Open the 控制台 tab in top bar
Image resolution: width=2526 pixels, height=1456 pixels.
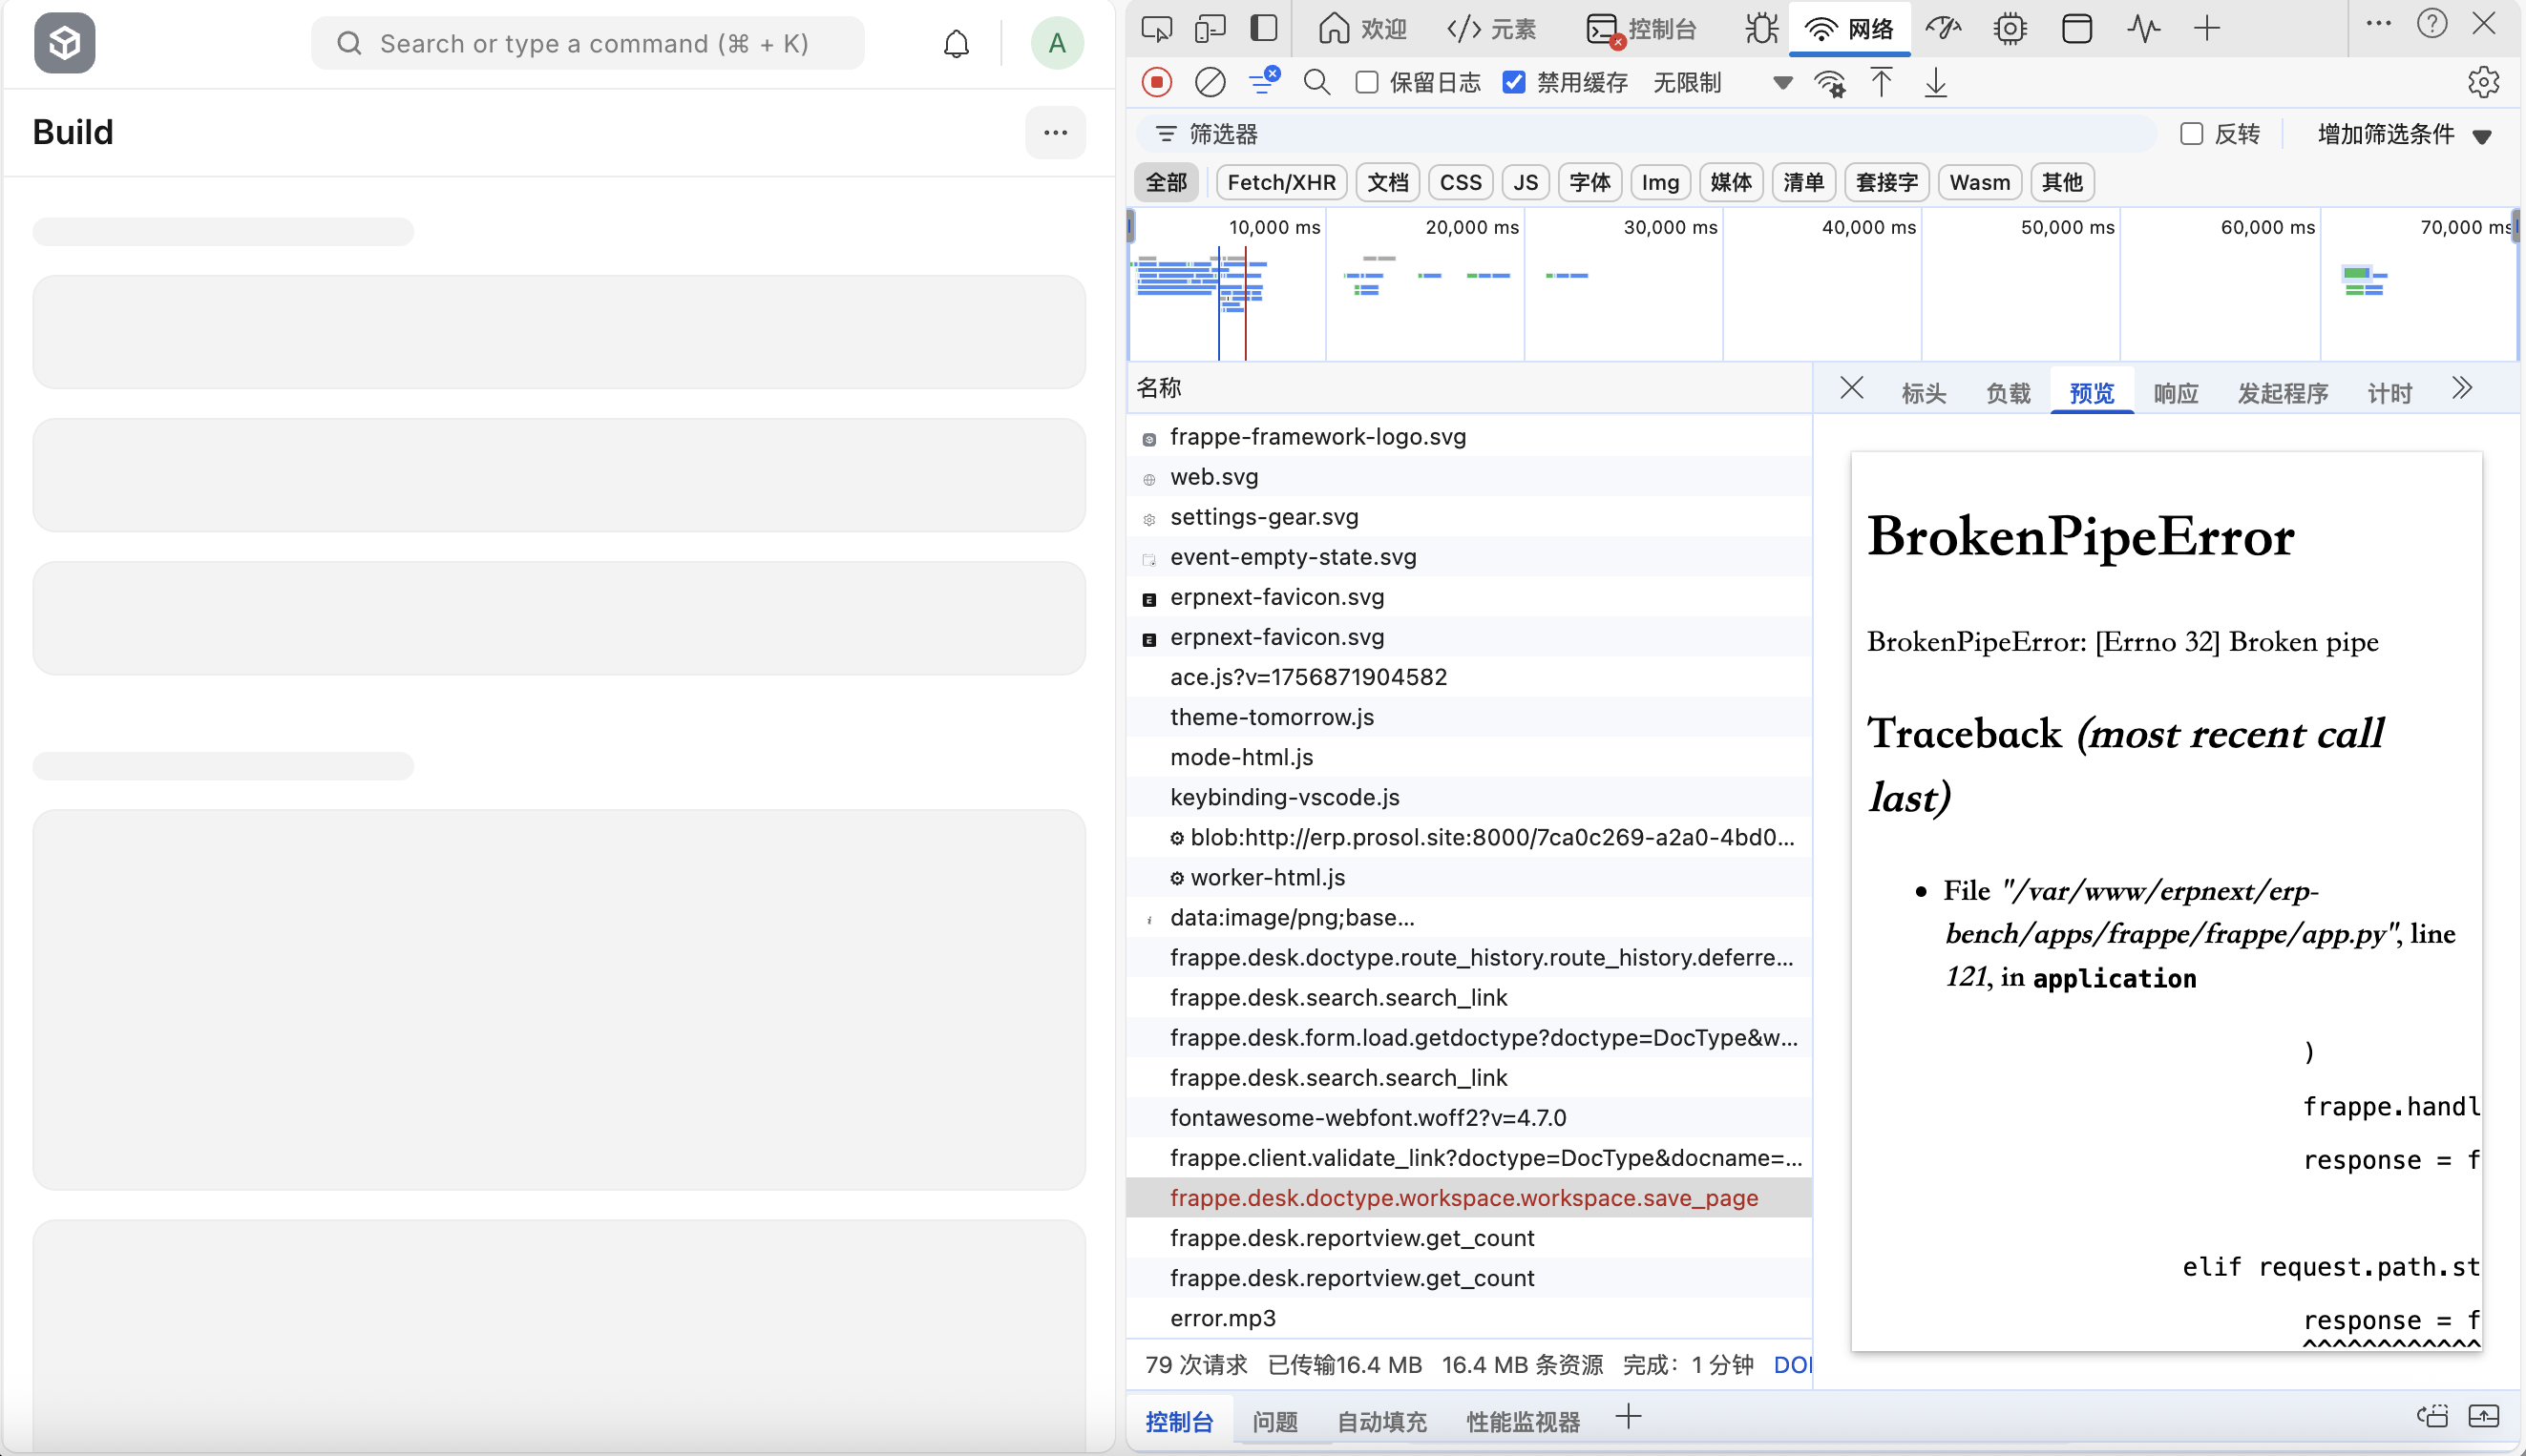[x=1642, y=29]
